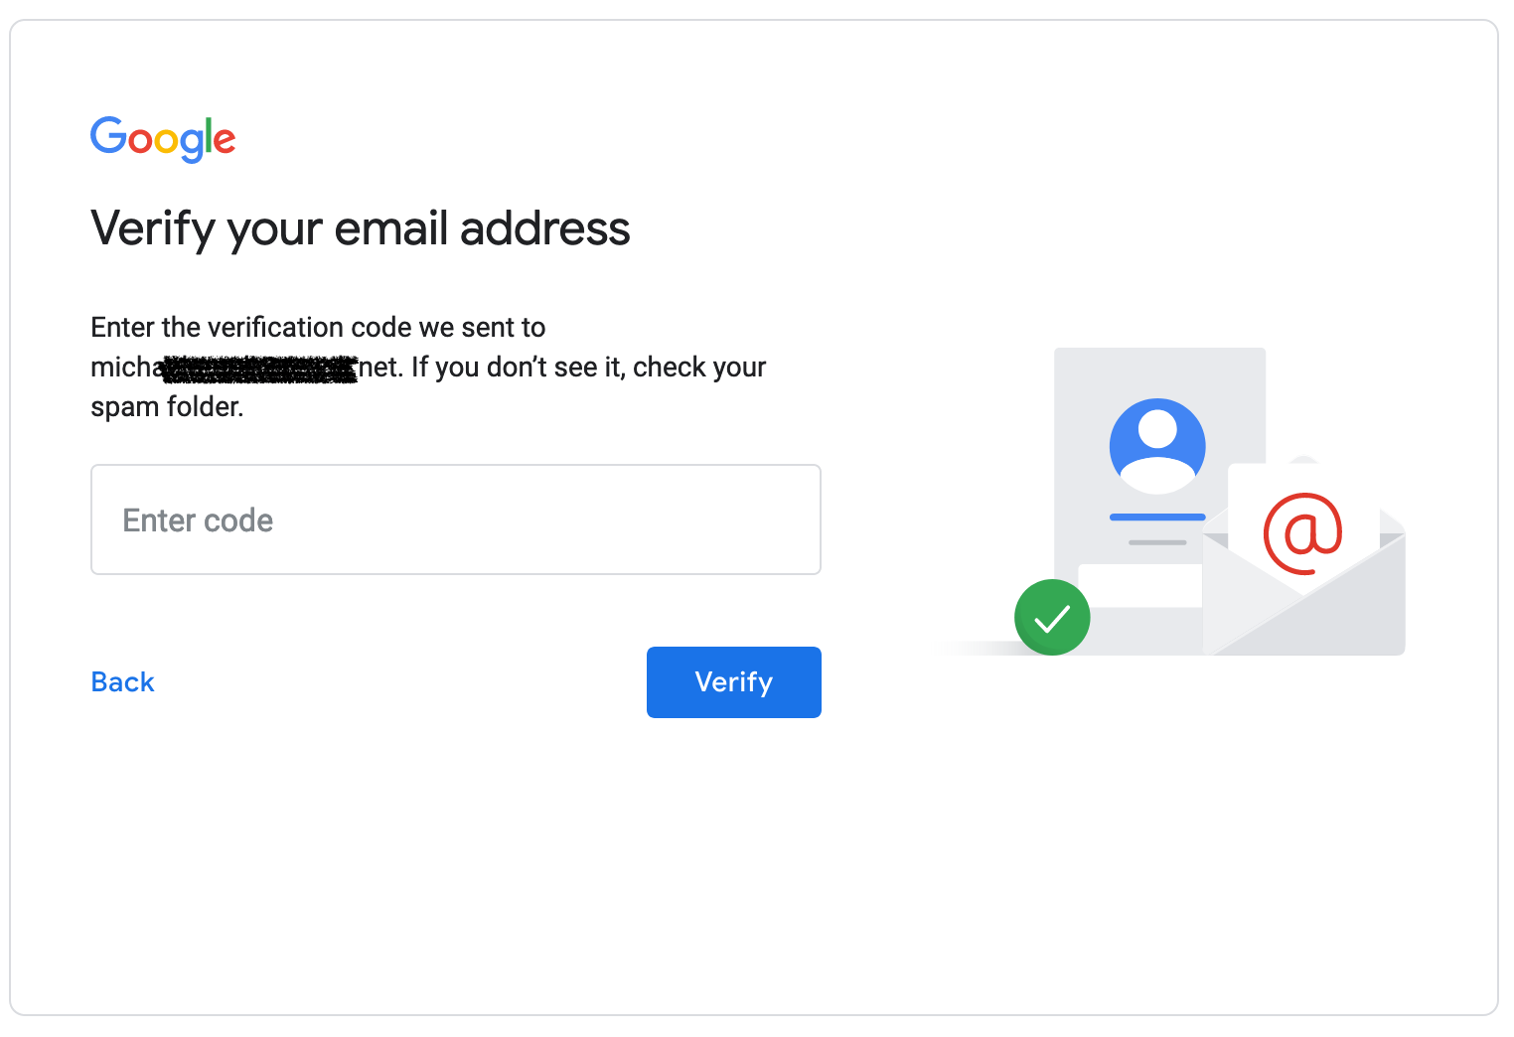Click the "Enter the verification code" sentence

click(x=318, y=328)
